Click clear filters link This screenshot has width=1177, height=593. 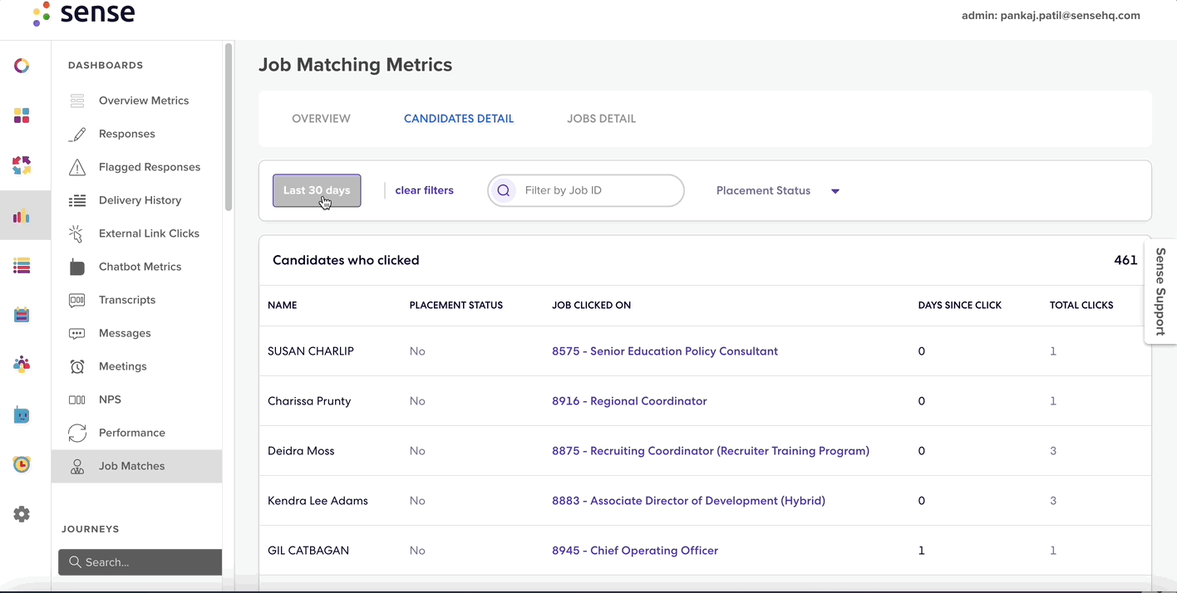click(x=424, y=190)
